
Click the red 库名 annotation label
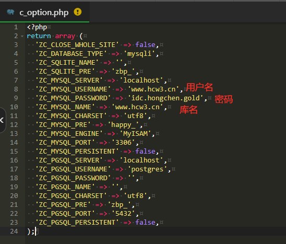tap(188, 110)
